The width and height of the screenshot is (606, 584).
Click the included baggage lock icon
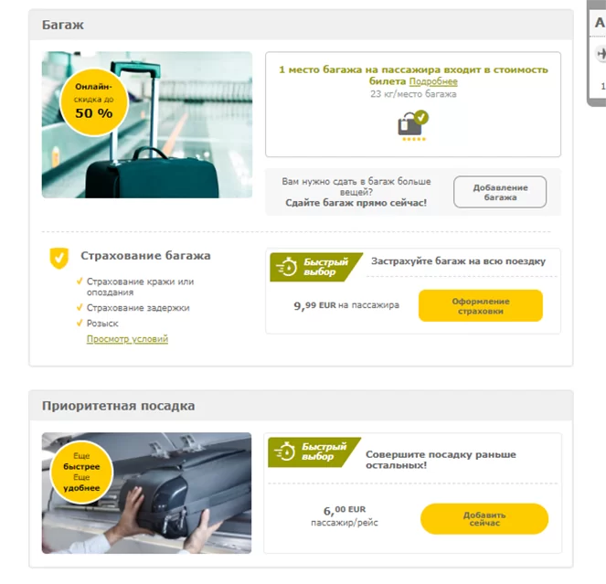(x=413, y=123)
